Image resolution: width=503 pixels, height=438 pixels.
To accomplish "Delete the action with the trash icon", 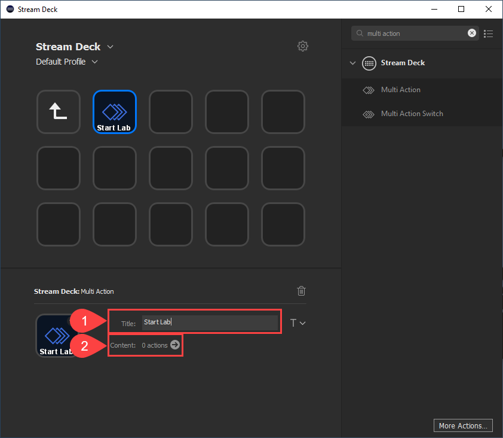I will coord(301,291).
